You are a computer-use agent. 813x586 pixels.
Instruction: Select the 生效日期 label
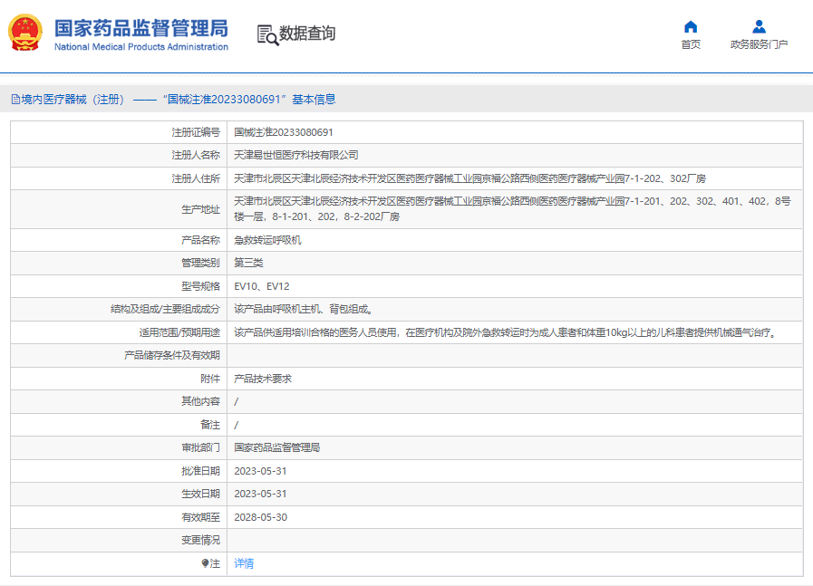(200, 494)
